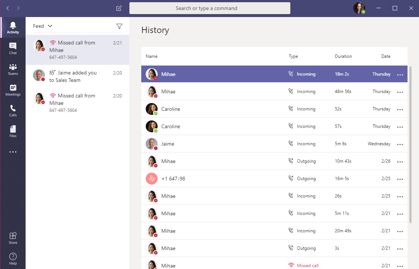The height and width of the screenshot is (269, 419).
Task: Start a new chat with the compose icon
Action: pyautogui.click(x=119, y=8)
